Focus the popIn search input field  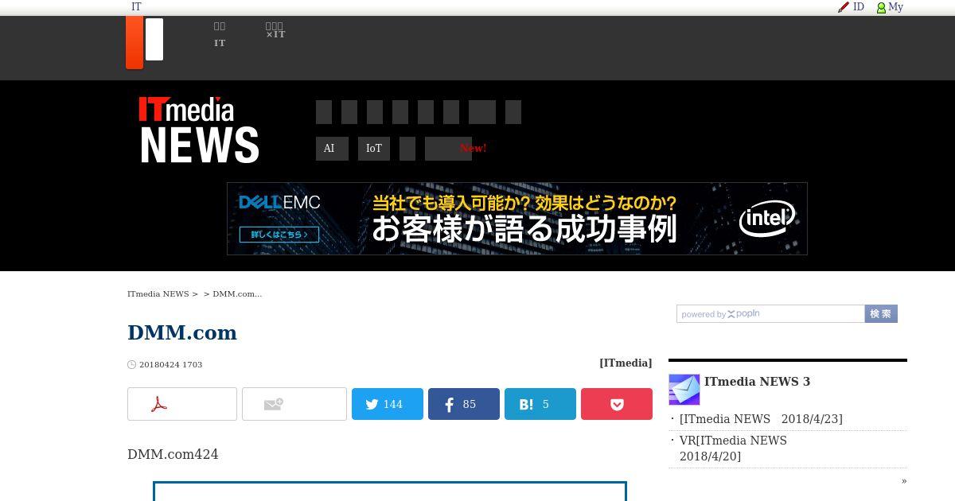[x=770, y=314]
